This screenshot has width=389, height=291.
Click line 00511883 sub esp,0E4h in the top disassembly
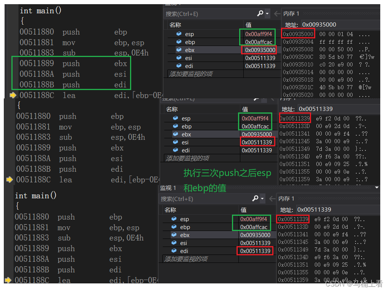coord(84,53)
